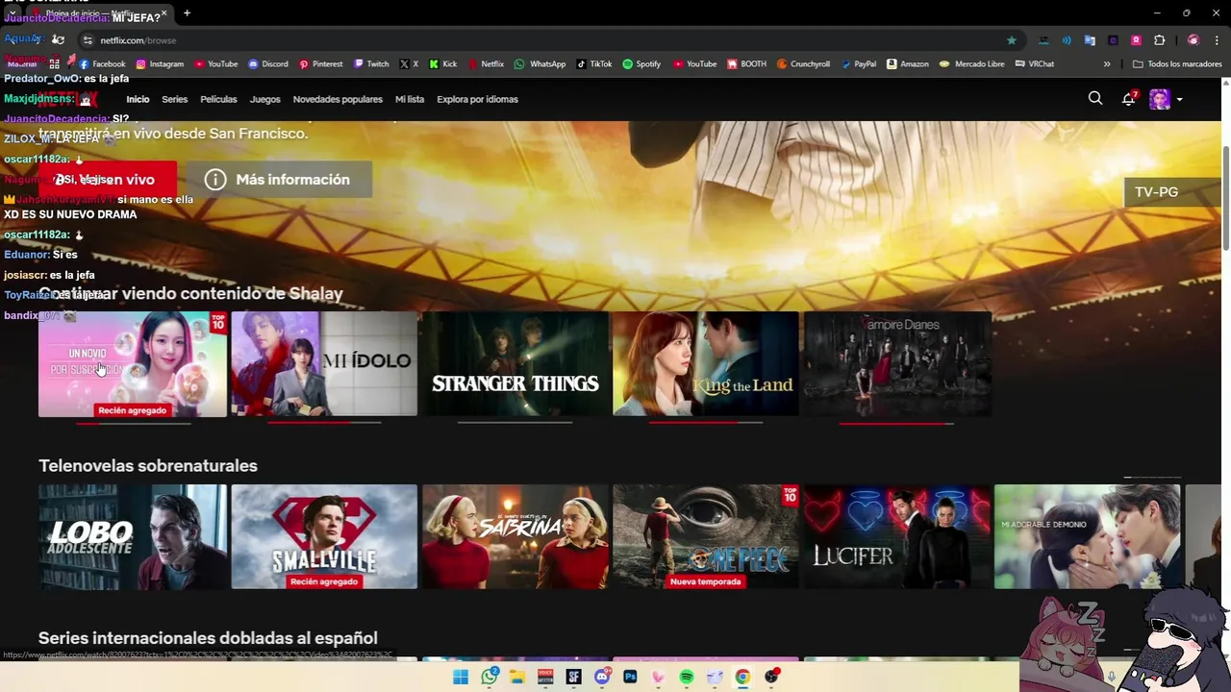Open the Juegos section

point(264,99)
